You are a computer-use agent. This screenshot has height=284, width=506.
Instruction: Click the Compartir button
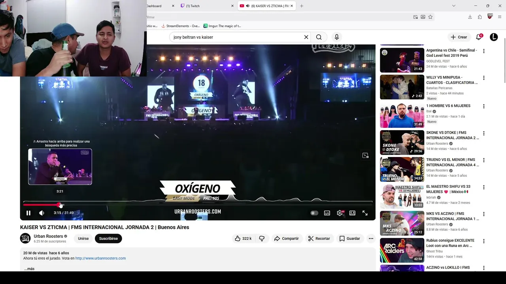pos(286,239)
